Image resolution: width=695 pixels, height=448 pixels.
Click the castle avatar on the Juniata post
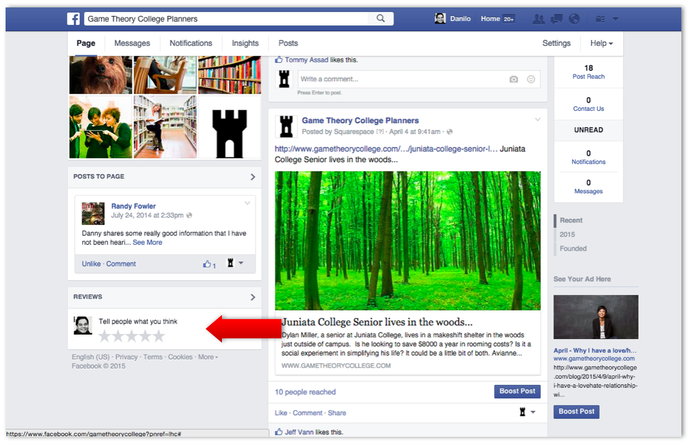pos(286,126)
